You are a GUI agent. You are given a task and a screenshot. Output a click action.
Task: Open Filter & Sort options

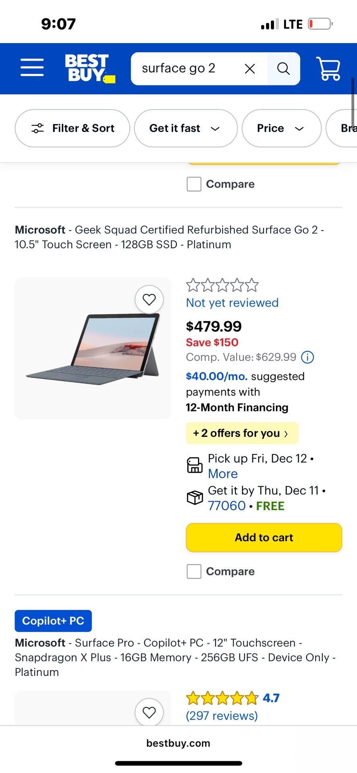click(x=72, y=128)
